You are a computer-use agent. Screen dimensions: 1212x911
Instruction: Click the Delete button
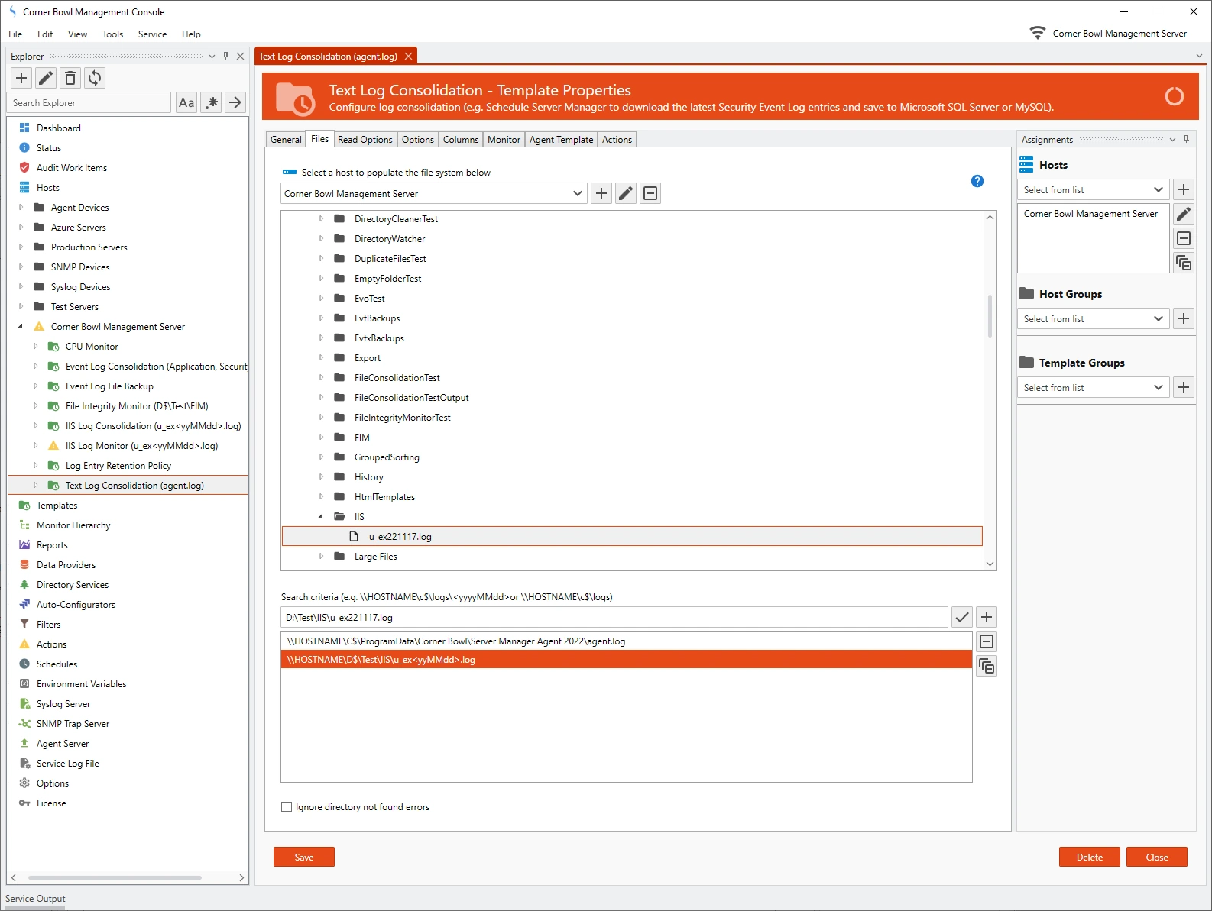[1089, 858]
